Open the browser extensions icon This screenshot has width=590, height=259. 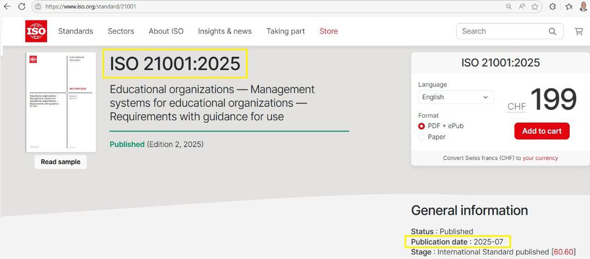[553, 7]
